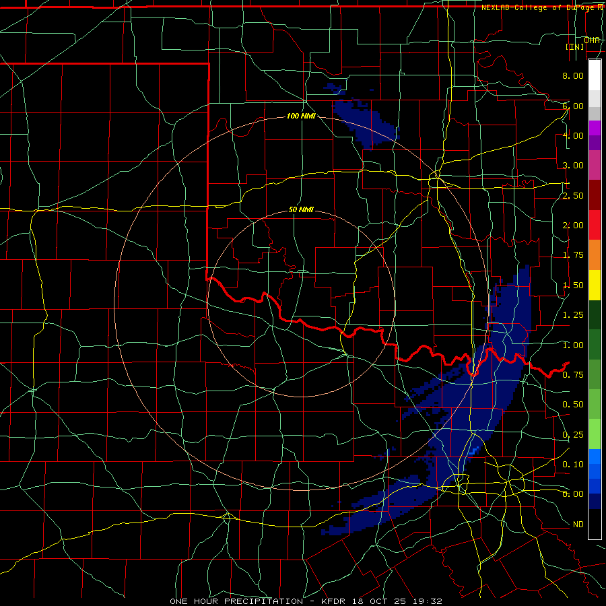This screenshot has height=606, width=606.
Task: Click the [IN] units label
Action: coord(575,46)
